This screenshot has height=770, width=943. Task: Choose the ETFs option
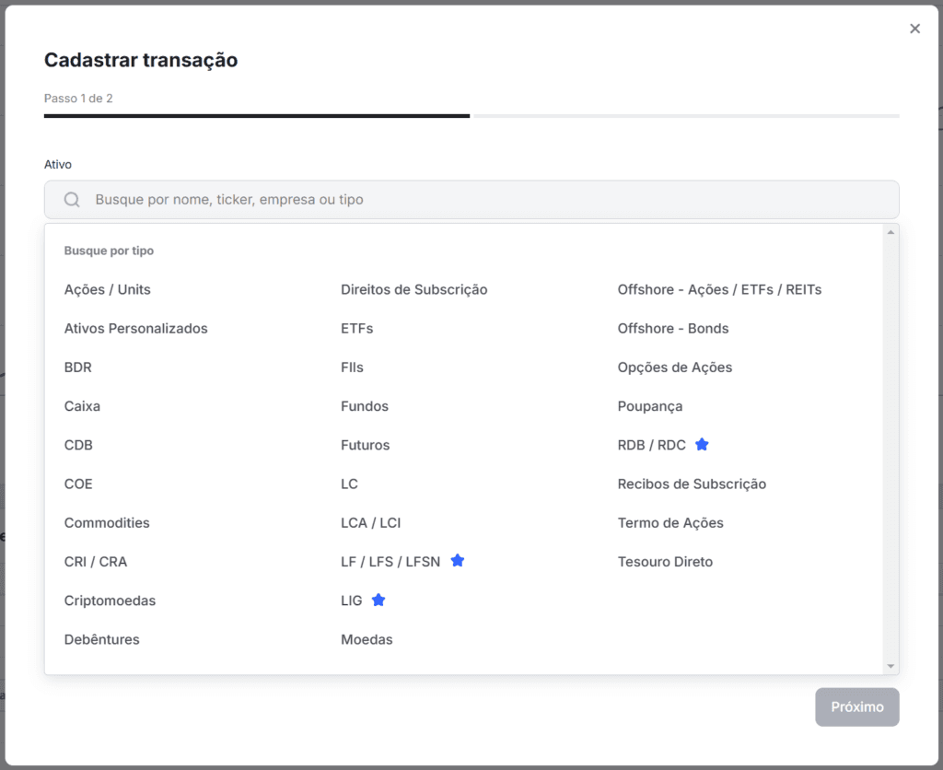tap(356, 329)
